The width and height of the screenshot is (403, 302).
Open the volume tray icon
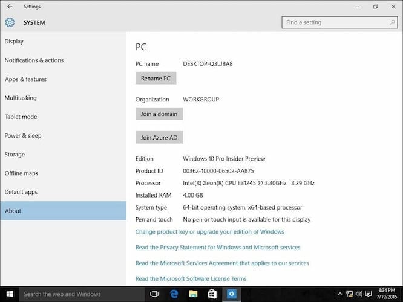359,294
